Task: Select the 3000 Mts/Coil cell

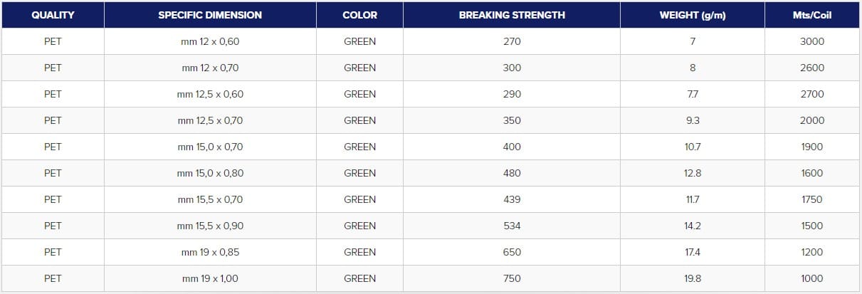Action: point(811,41)
